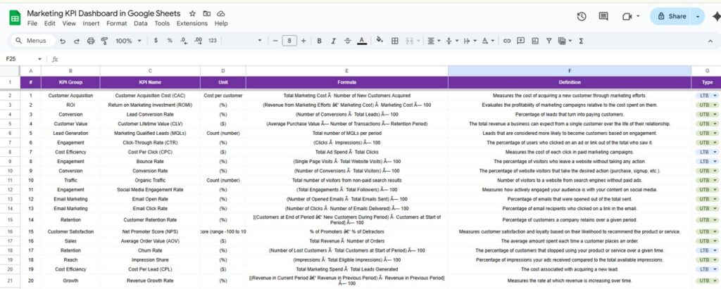Open more number formats 123 menu
The image size is (721, 289).
click(212, 41)
